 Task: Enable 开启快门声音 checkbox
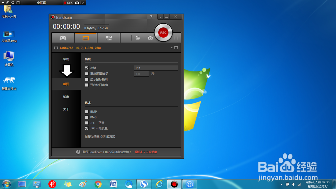click(87, 85)
